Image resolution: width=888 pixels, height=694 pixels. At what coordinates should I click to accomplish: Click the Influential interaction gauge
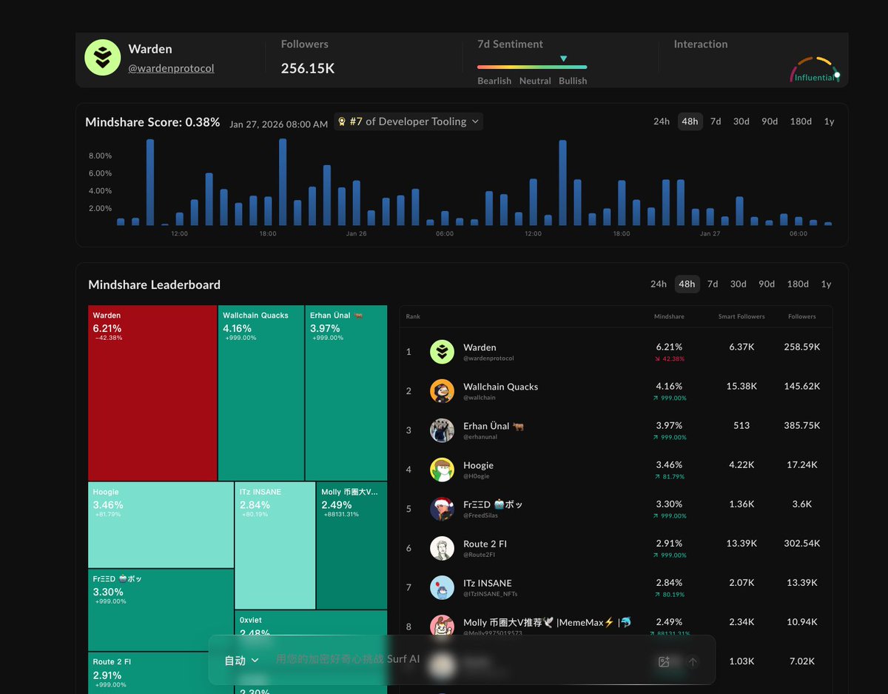tap(815, 71)
